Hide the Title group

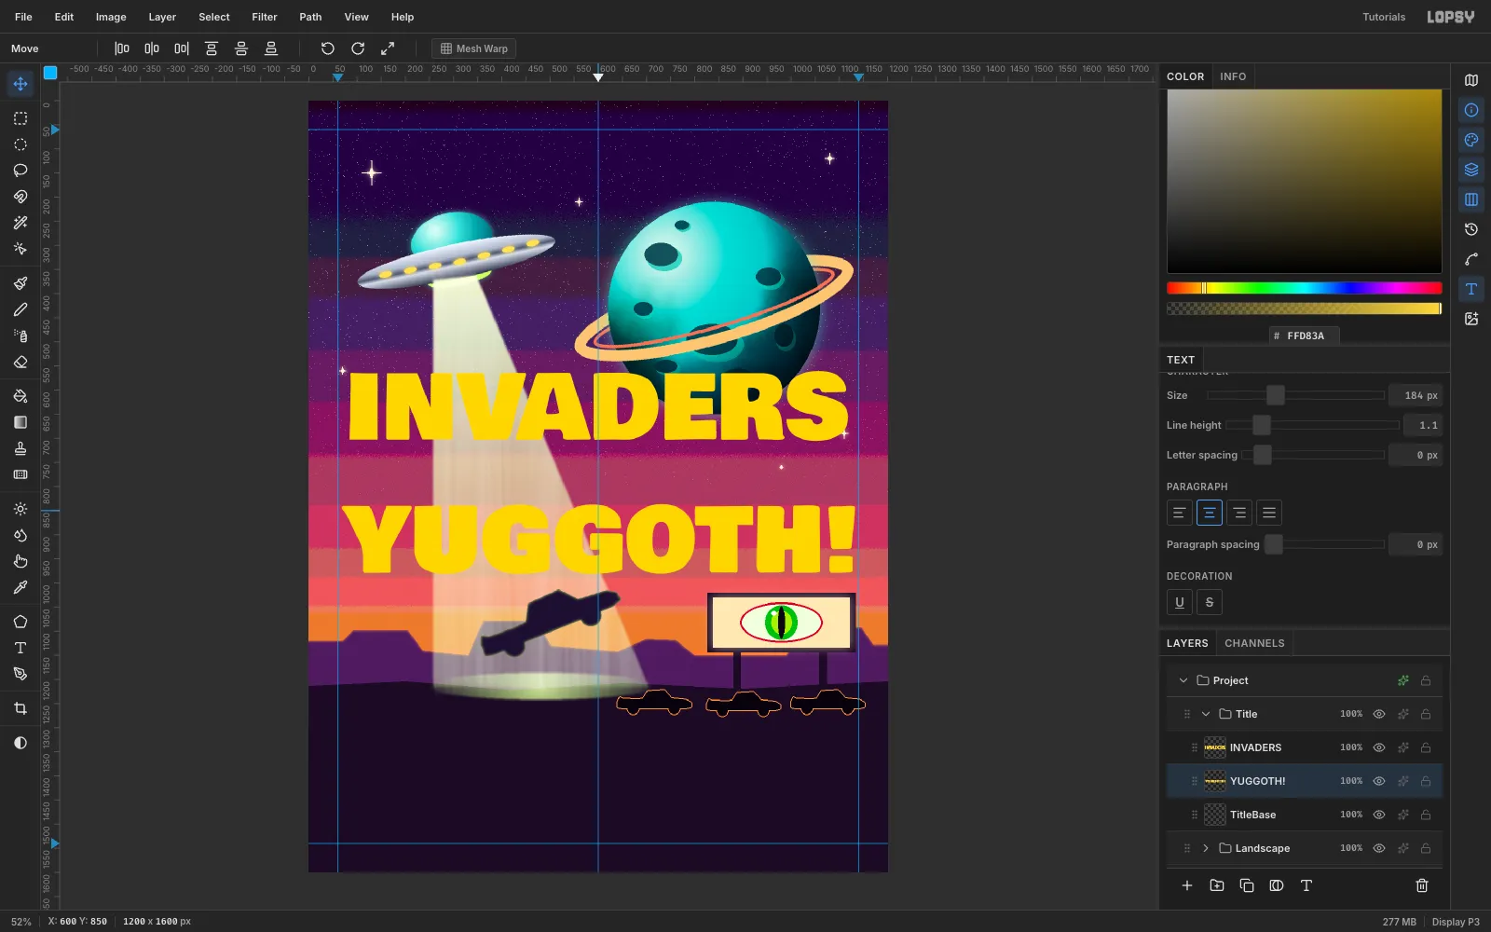coord(1379,714)
